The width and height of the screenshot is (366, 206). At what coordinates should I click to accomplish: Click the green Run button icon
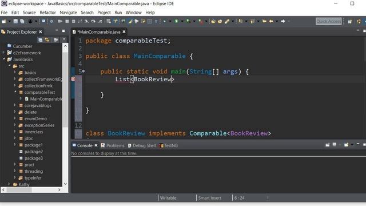coord(177,21)
